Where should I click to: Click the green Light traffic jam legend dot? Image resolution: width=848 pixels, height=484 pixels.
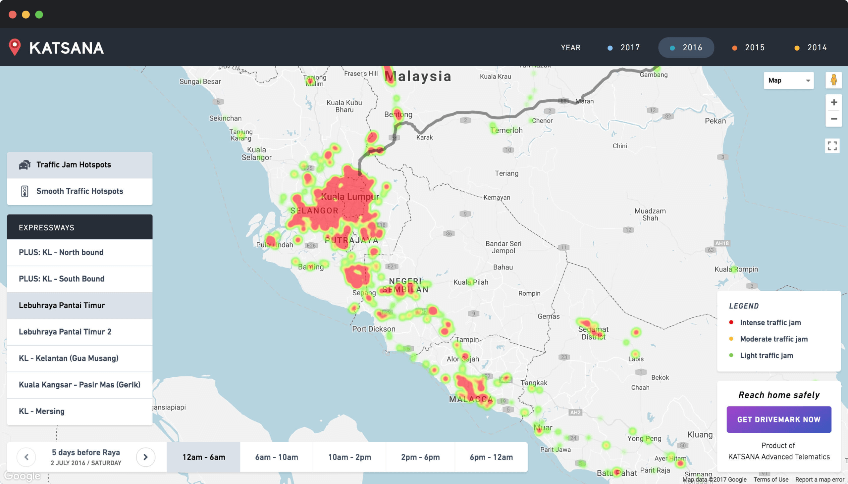pos(731,355)
